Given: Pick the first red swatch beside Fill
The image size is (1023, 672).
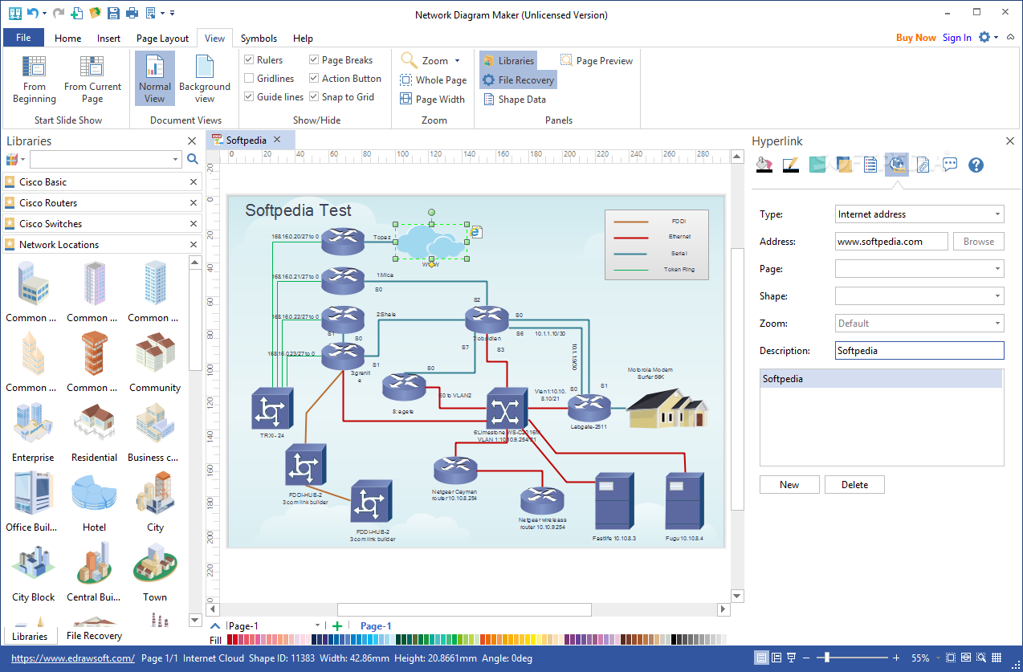Looking at the screenshot, I should 230,640.
